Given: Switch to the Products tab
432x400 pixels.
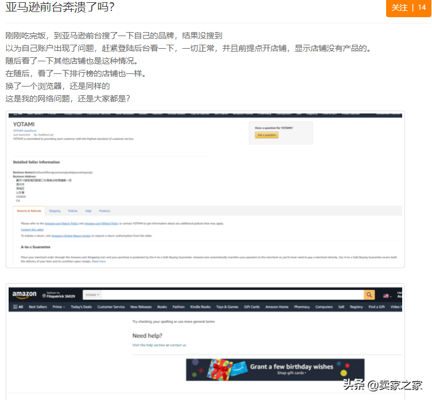Looking at the screenshot, I should [x=104, y=211].
